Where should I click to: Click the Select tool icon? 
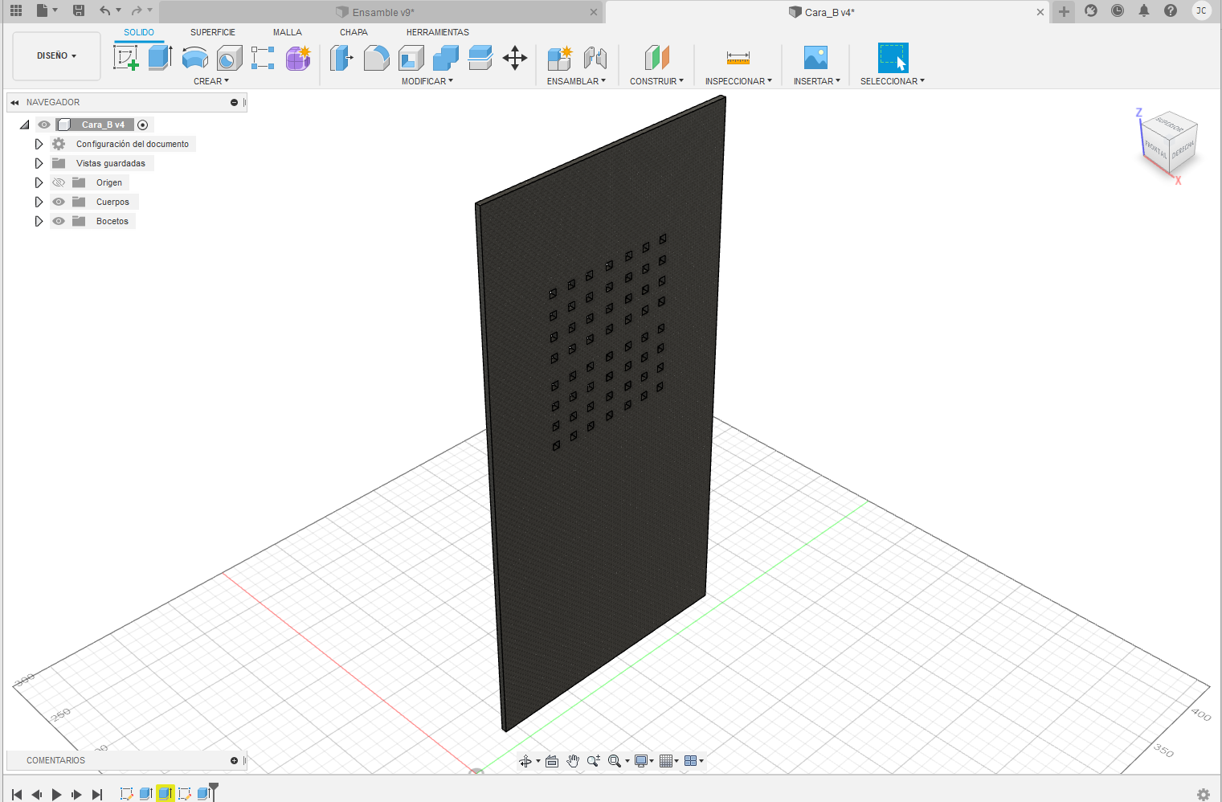coord(893,58)
